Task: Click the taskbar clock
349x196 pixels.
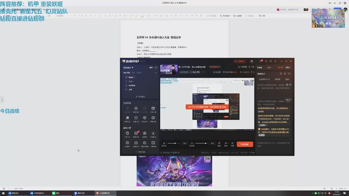Action: tap(337, 193)
